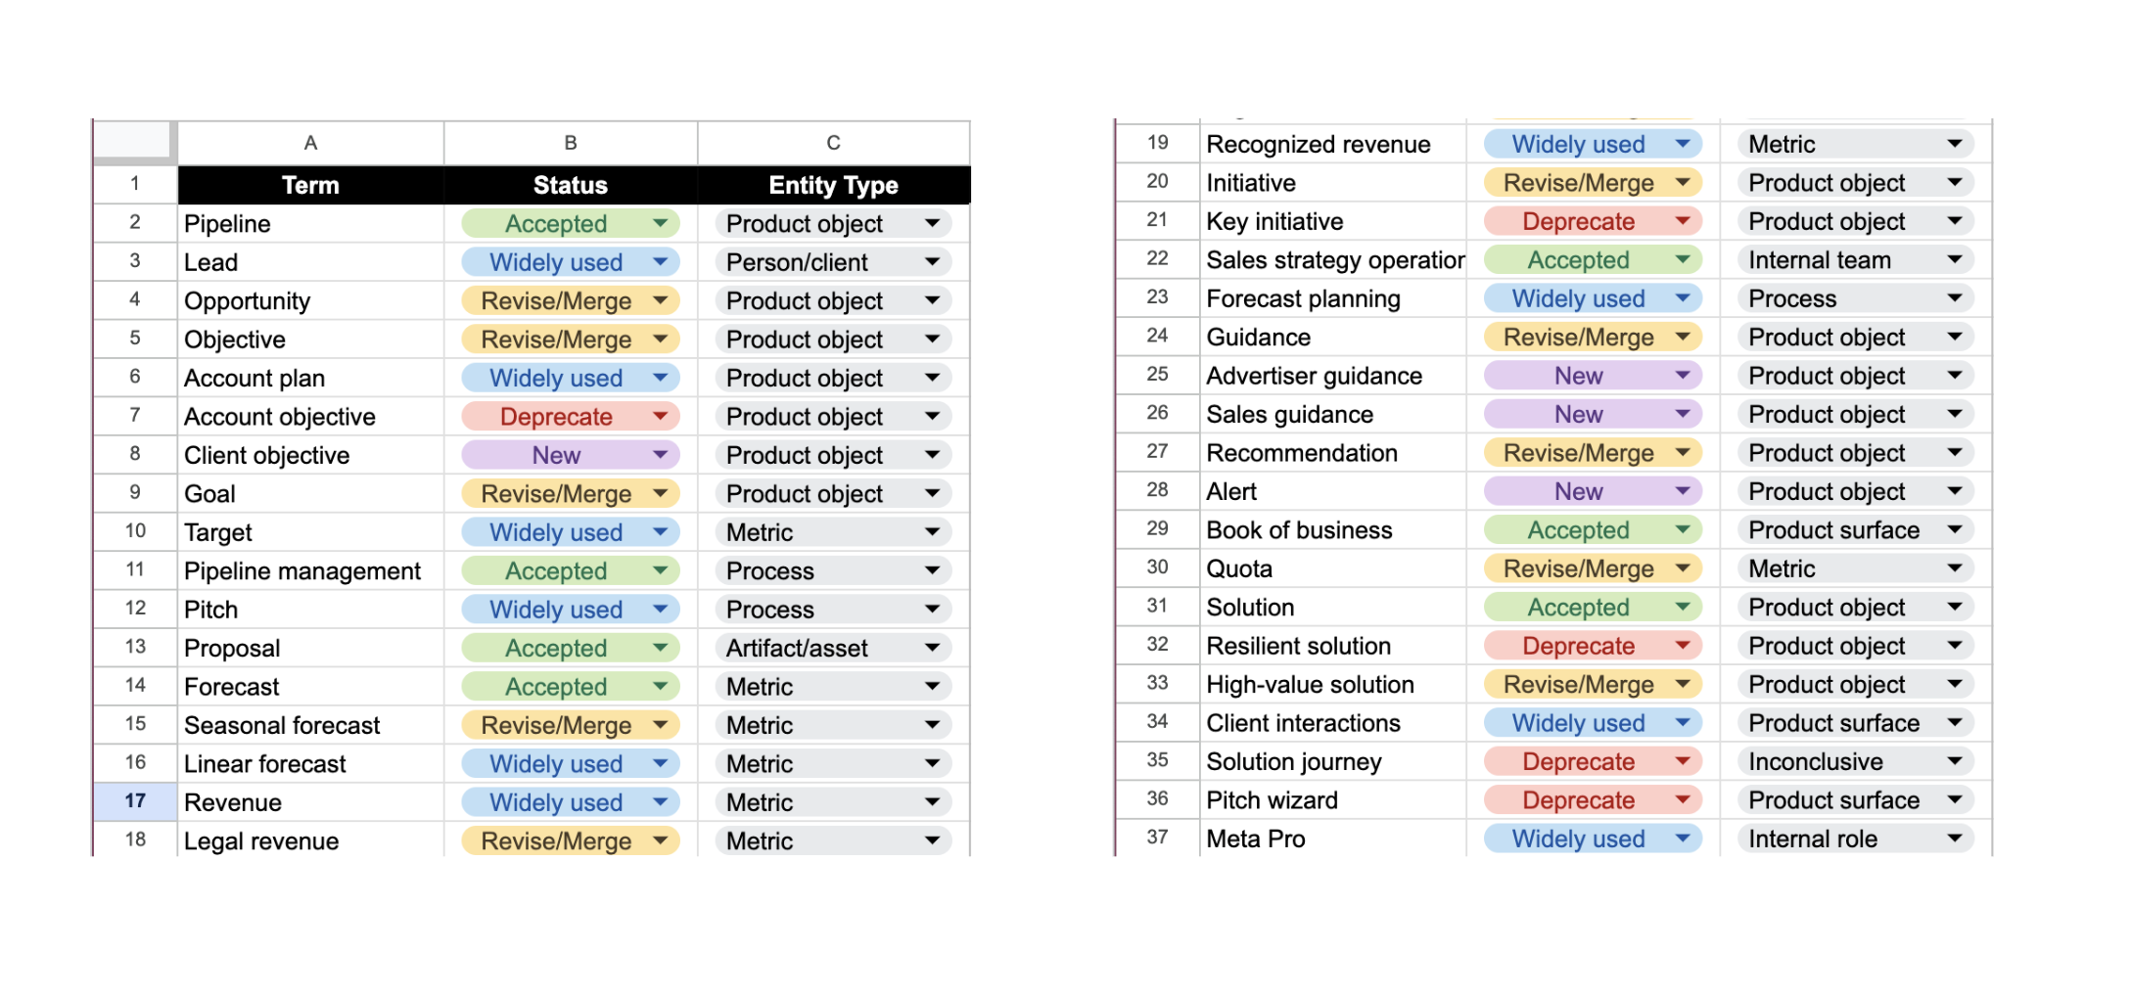
Task: Expand the Entity Type dropdown for Lead
Action: coord(933,262)
